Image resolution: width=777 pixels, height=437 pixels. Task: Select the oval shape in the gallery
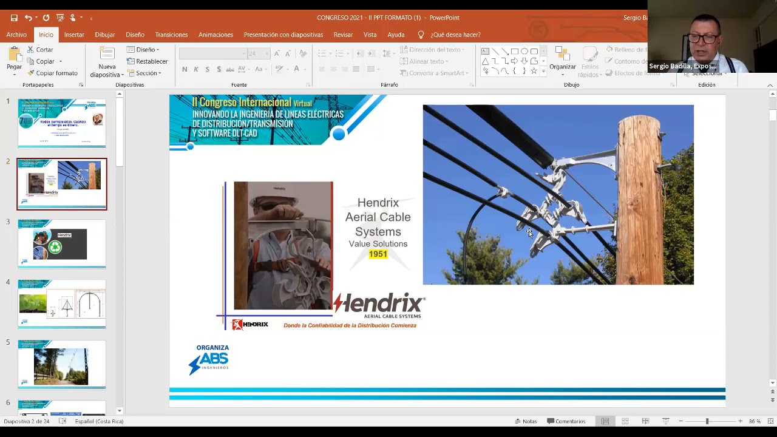click(524, 52)
